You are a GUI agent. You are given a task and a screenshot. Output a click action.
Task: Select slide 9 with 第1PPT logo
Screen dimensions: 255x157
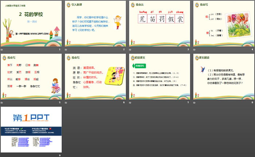31,130
